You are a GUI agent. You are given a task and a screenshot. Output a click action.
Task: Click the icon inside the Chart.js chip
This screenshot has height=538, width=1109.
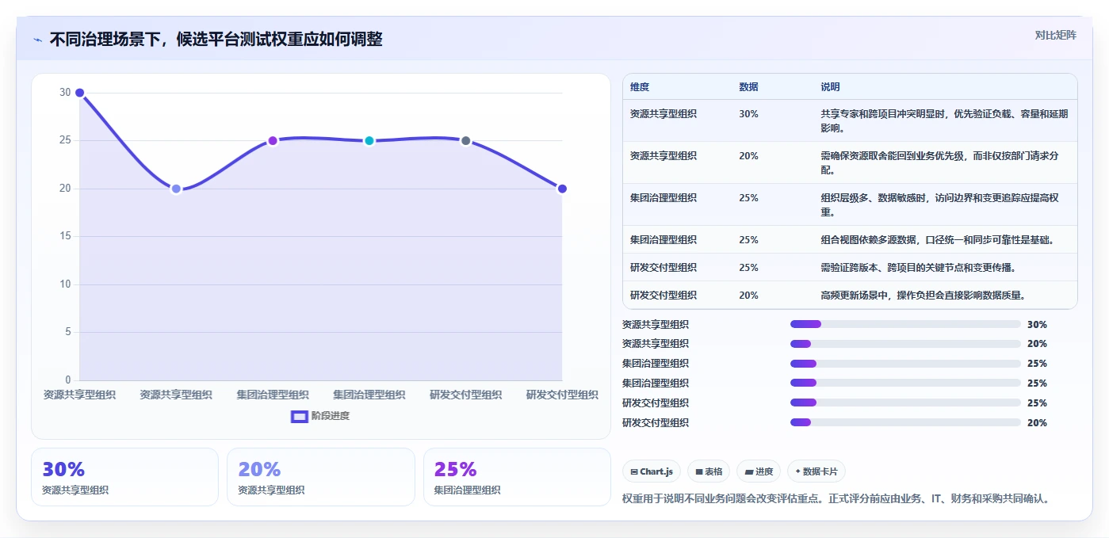[634, 471]
